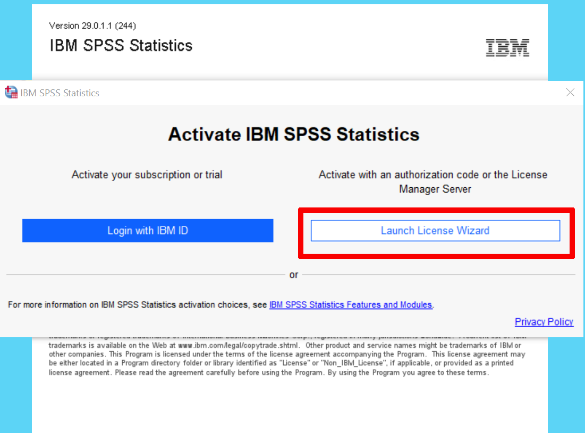Viewport: 585px width, 433px height.
Task: Click the license agreement paragraph text
Action: pyautogui.click(x=287, y=354)
